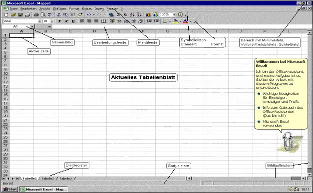This screenshot has height=193, width=313.
Task: Switch to the Tabelle2 sheet tab
Action: click(48, 179)
